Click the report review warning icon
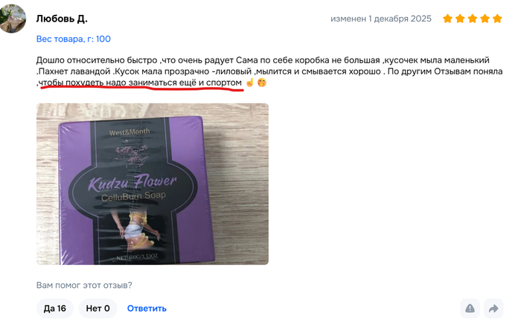The width and height of the screenshot is (521, 325). coord(470,308)
